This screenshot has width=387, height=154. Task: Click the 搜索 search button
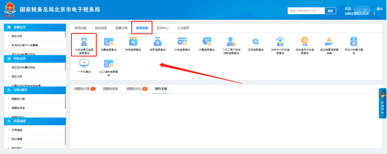[330, 11]
